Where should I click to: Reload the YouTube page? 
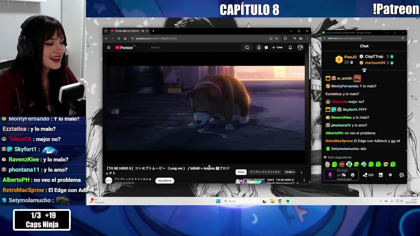click(x=118, y=38)
